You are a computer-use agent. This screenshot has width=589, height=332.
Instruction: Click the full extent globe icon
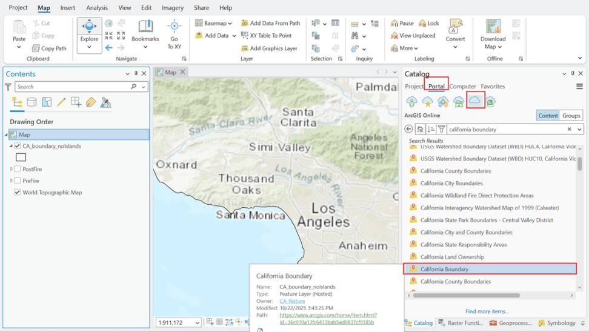pyautogui.click(x=109, y=23)
